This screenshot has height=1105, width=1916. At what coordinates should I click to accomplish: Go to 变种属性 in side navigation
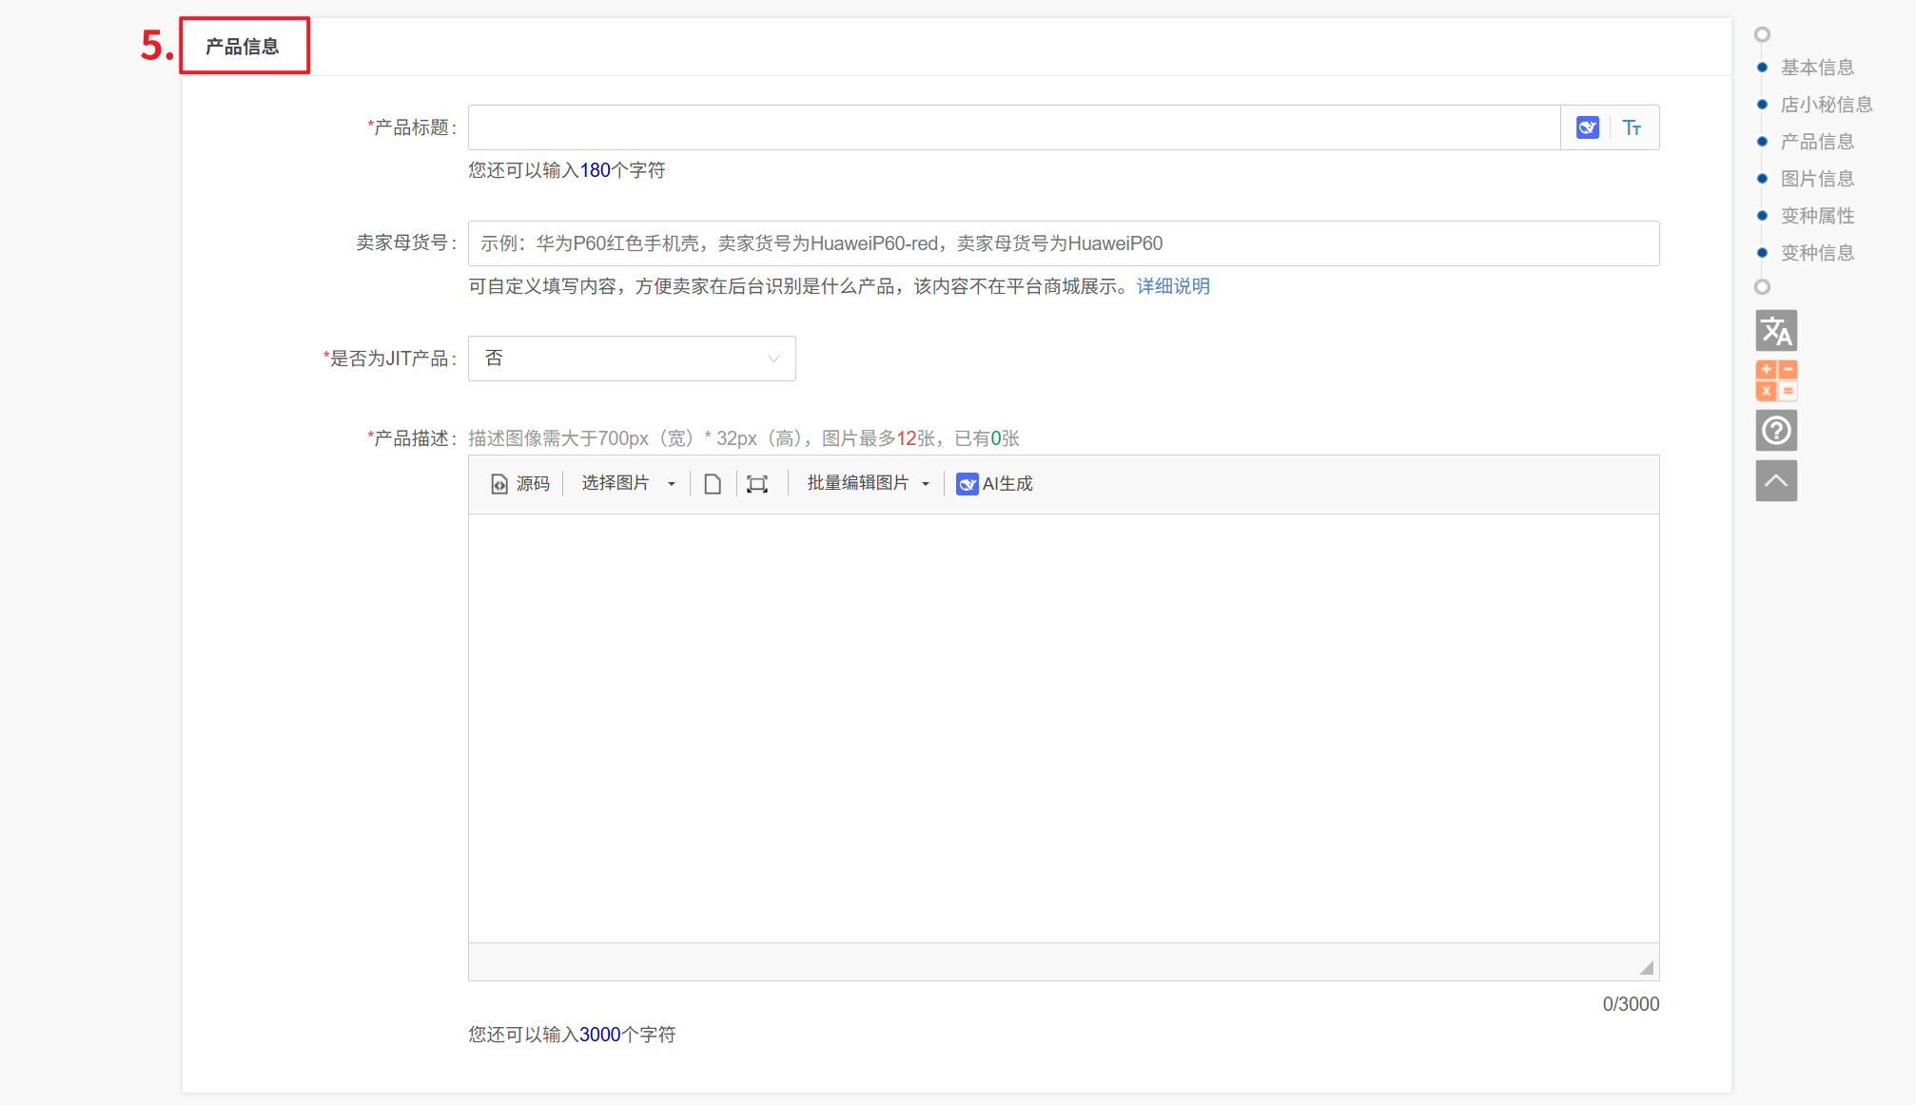pyautogui.click(x=1816, y=216)
